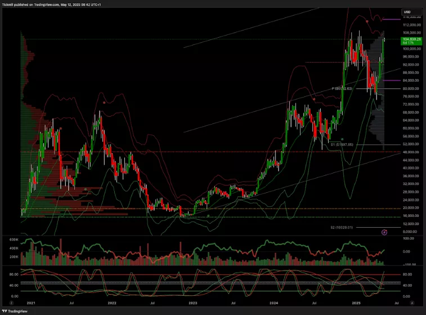Click the 600K volume scale label
This screenshot has width=426, height=315.
point(14,239)
